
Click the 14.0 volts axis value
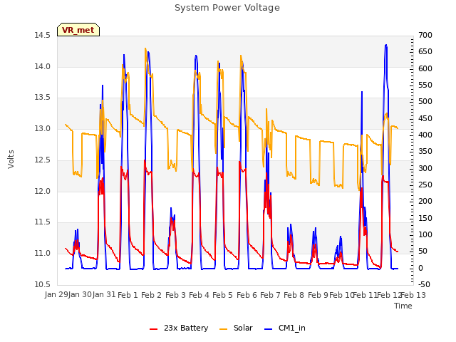pos(42,66)
